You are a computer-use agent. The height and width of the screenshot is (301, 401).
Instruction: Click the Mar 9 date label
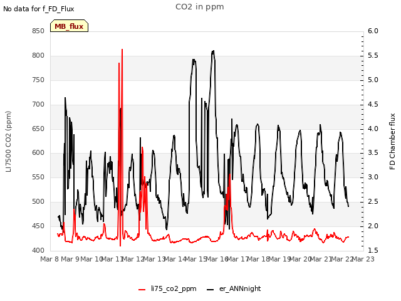[x=70, y=259]
